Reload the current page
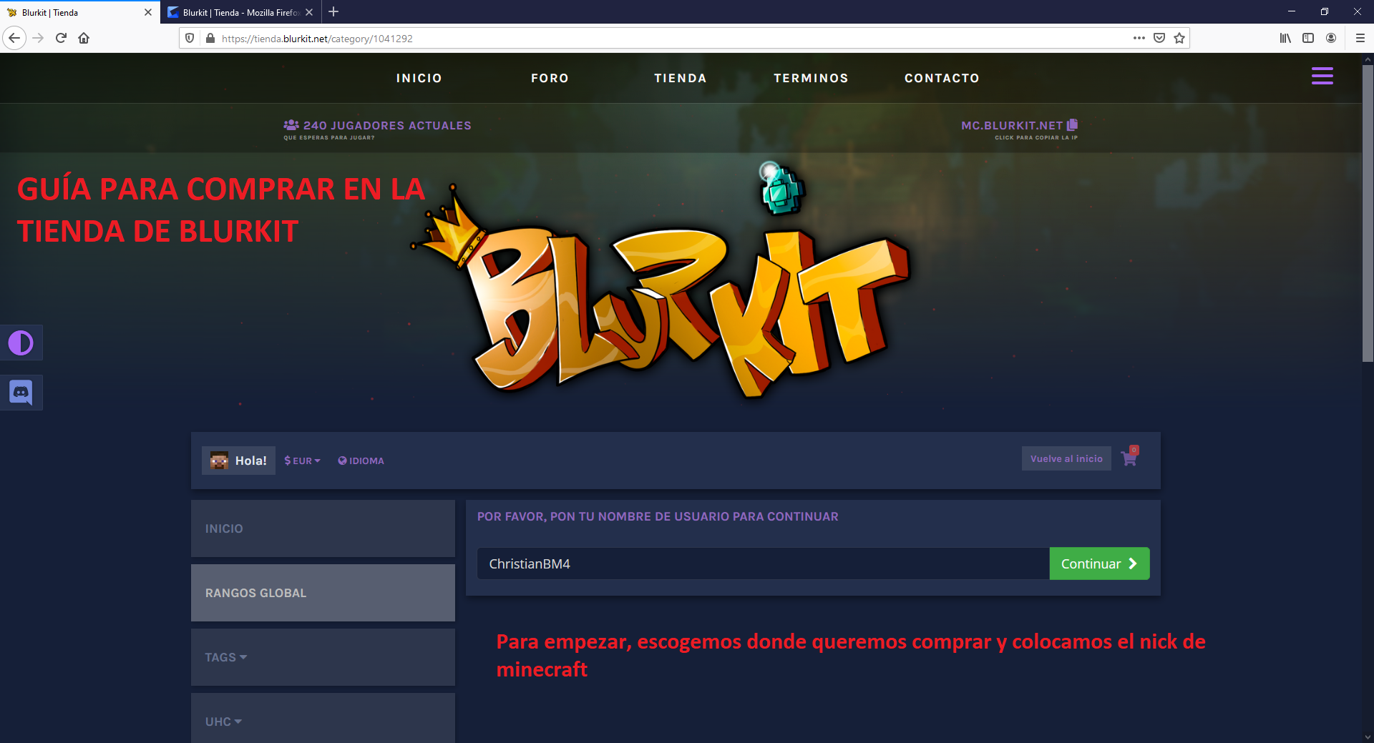Image resolution: width=1374 pixels, height=743 pixels. click(61, 38)
